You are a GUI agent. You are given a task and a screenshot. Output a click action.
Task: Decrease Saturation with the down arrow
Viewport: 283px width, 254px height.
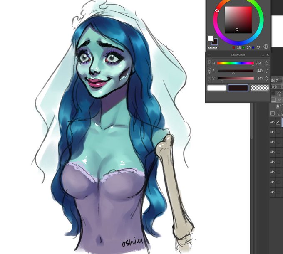coord(267,72)
